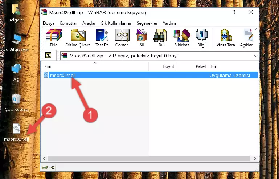Open the Yardım menu
Image resolution: width=279 pixels, height=179 pixels.
[169, 23]
